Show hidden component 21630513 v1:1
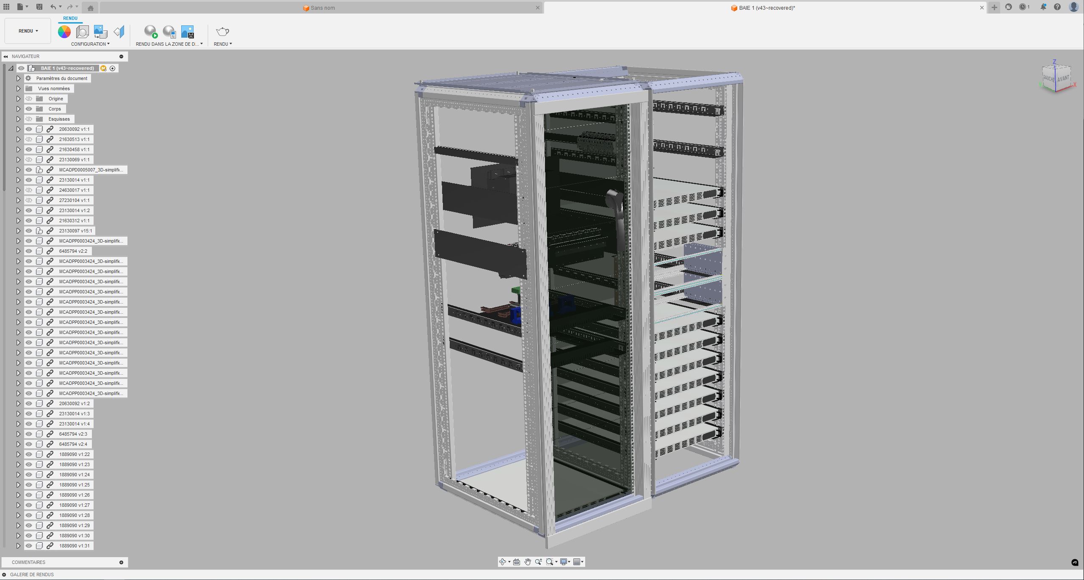Screen dimensions: 1084x580 click(29, 139)
